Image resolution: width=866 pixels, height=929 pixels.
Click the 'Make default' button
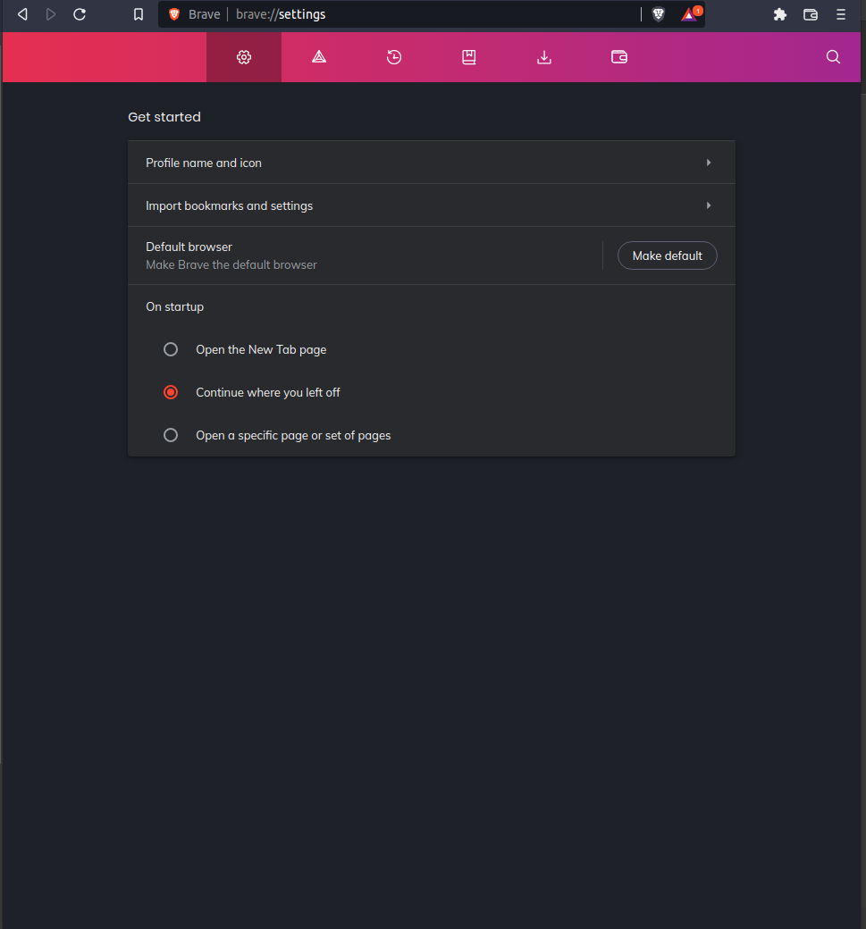[x=667, y=255]
